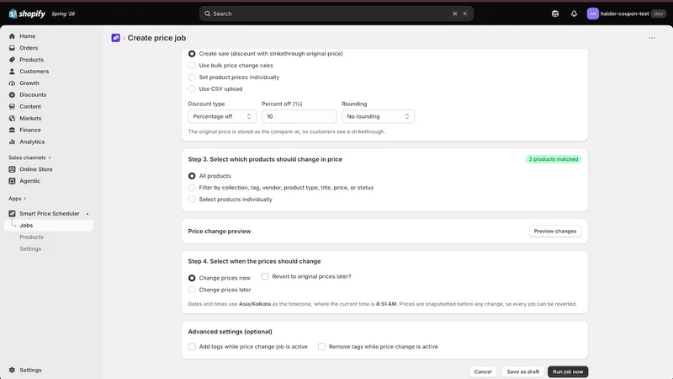Click the Smart Price Scheduler app icon
The height and width of the screenshot is (379, 673).
pyautogui.click(x=12, y=214)
